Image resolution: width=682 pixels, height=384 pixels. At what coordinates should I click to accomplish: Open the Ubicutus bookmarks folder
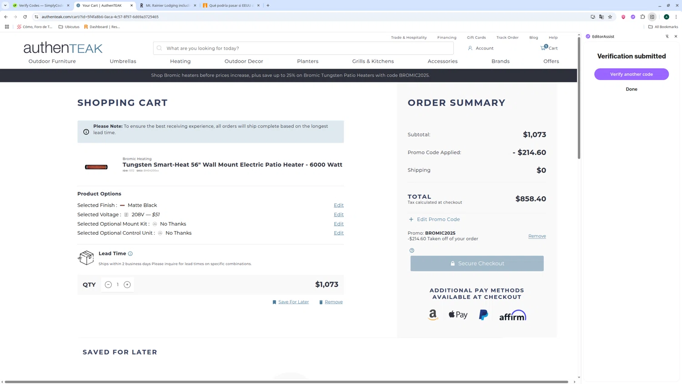tap(69, 27)
